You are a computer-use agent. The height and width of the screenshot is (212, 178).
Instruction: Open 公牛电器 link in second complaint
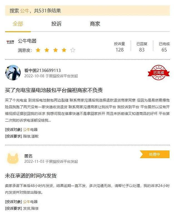click(30, 202)
